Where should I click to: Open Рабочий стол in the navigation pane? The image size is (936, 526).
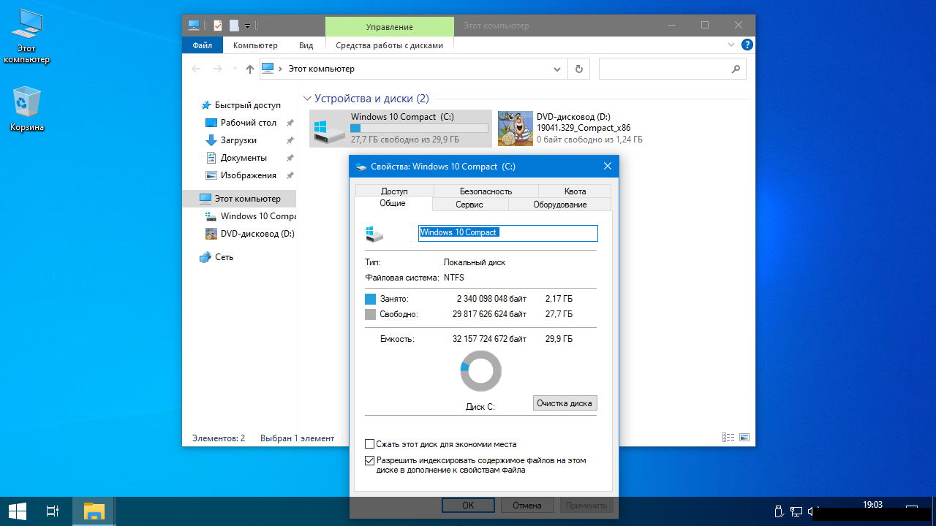tap(248, 123)
